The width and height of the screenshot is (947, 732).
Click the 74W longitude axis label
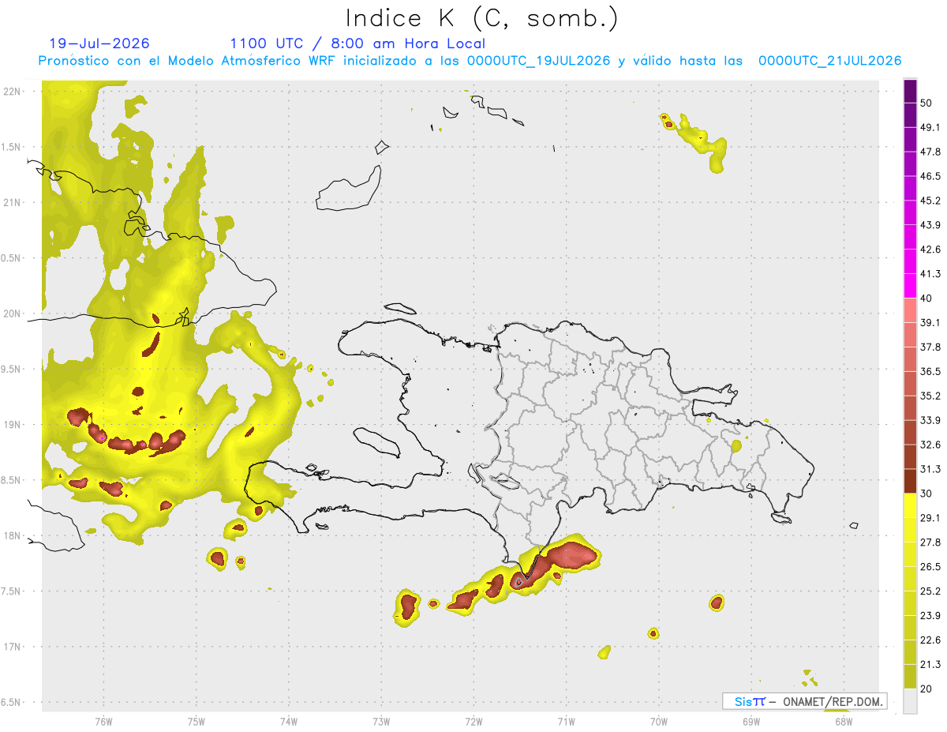[289, 722]
